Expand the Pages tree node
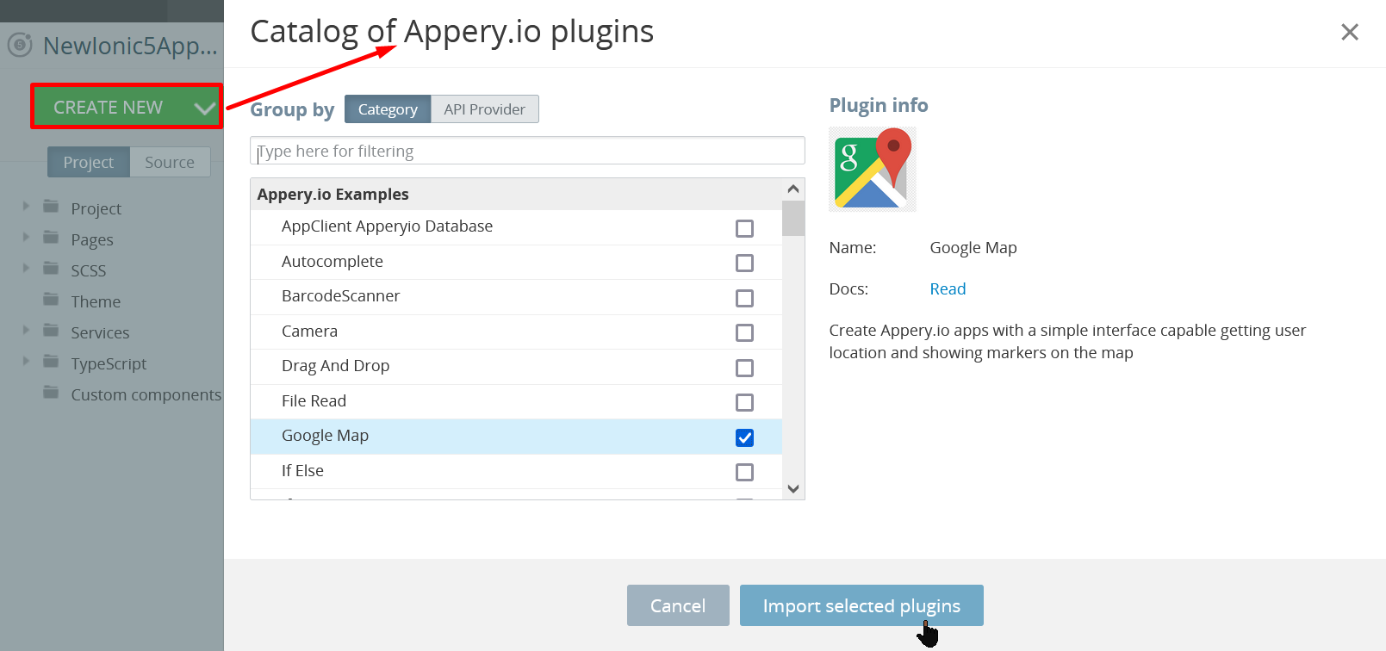Viewport: 1386px width, 651px height. (26, 238)
